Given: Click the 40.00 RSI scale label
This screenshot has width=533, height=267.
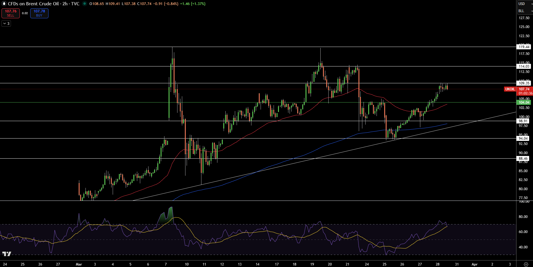Looking at the screenshot, I should tap(523, 247).
